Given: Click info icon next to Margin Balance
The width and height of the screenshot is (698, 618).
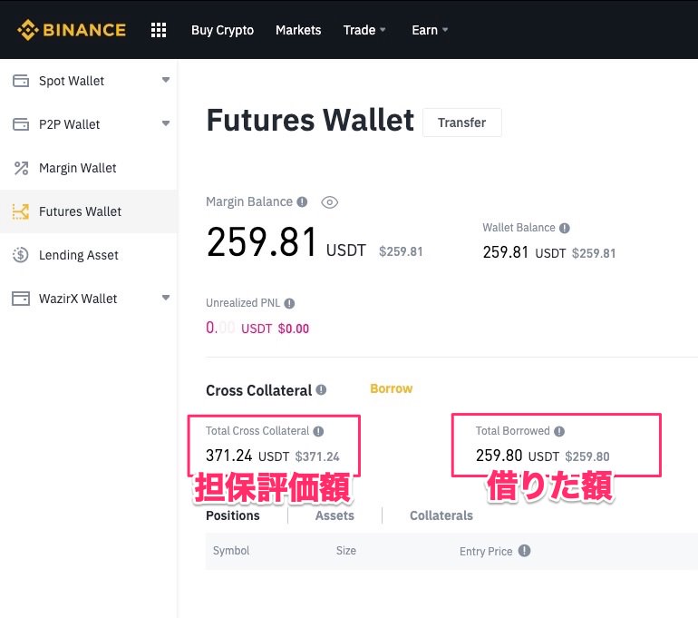Looking at the screenshot, I should tap(302, 202).
